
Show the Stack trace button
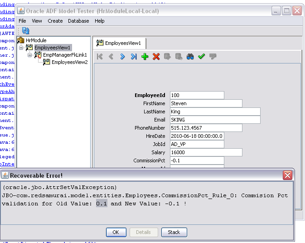point(174,232)
